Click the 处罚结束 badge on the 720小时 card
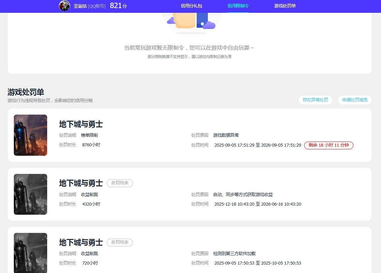 [120, 242]
